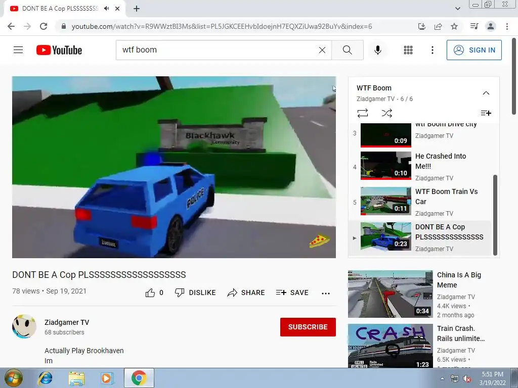Open a new browser tab
Image resolution: width=518 pixels, height=388 pixels.
[x=137, y=9]
